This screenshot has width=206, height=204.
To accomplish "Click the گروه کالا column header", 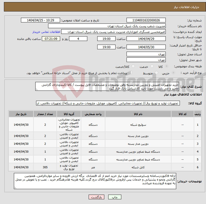I will (x=69, y=114).
